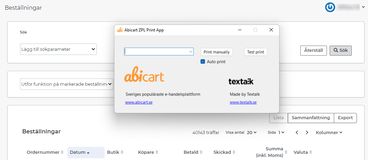The width and height of the screenshot is (368, 160).
Task: Click the Sök search button
Action: coord(340,50)
